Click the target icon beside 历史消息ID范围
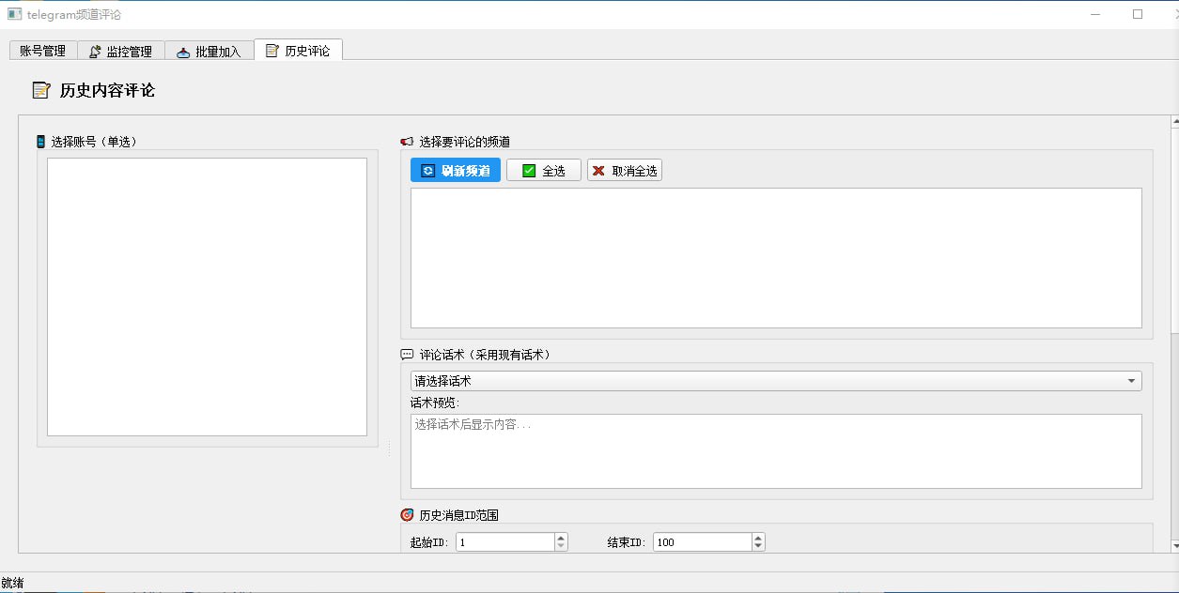Screen dimensions: 1179x593 (x=407, y=515)
